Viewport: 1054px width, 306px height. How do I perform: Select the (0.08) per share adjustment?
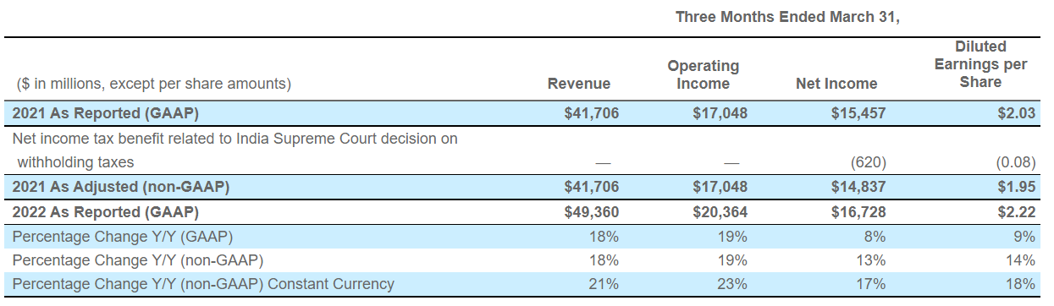coord(1014,161)
